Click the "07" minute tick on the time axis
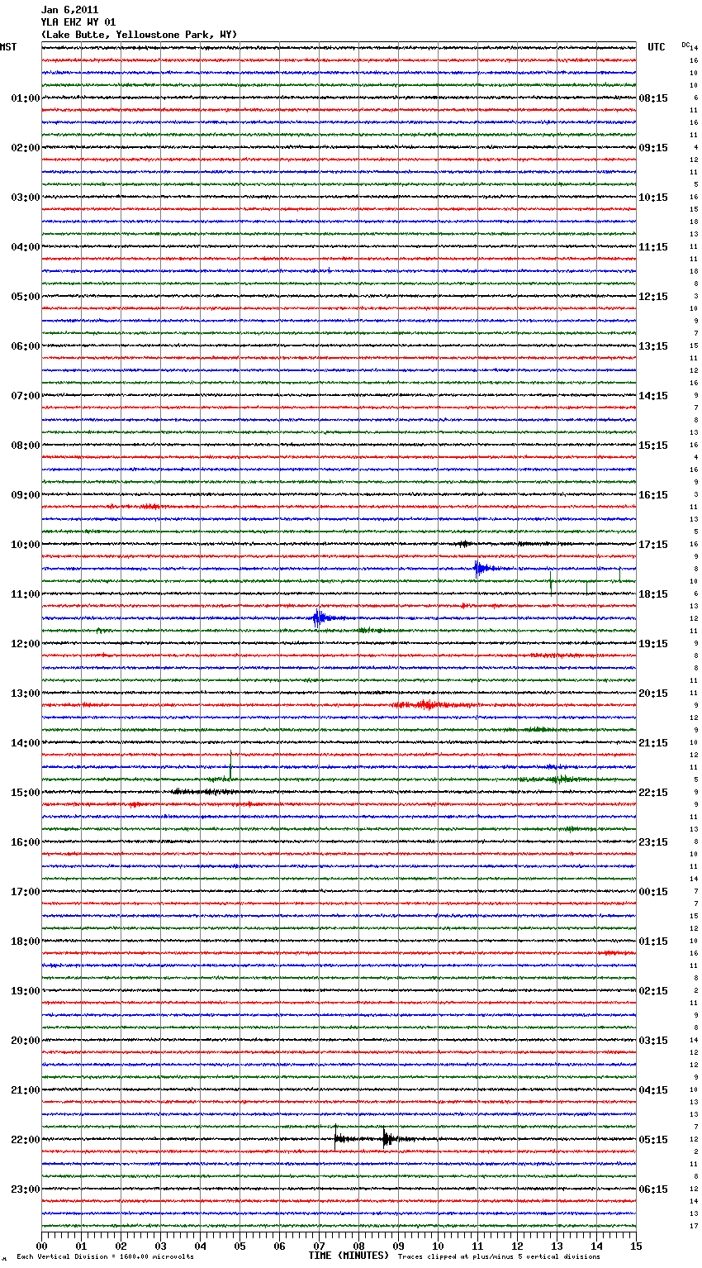 [x=319, y=1246]
